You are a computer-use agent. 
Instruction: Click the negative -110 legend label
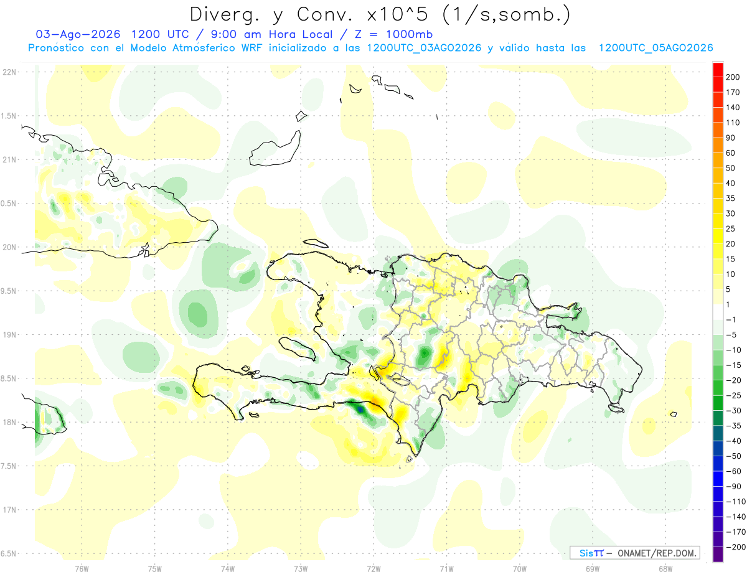(x=735, y=501)
